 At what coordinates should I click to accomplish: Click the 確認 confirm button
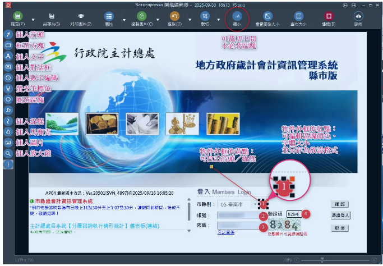[340, 204]
